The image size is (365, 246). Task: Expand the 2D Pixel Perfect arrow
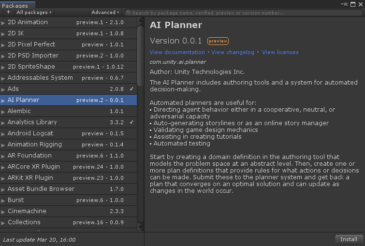click(x=3, y=45)
